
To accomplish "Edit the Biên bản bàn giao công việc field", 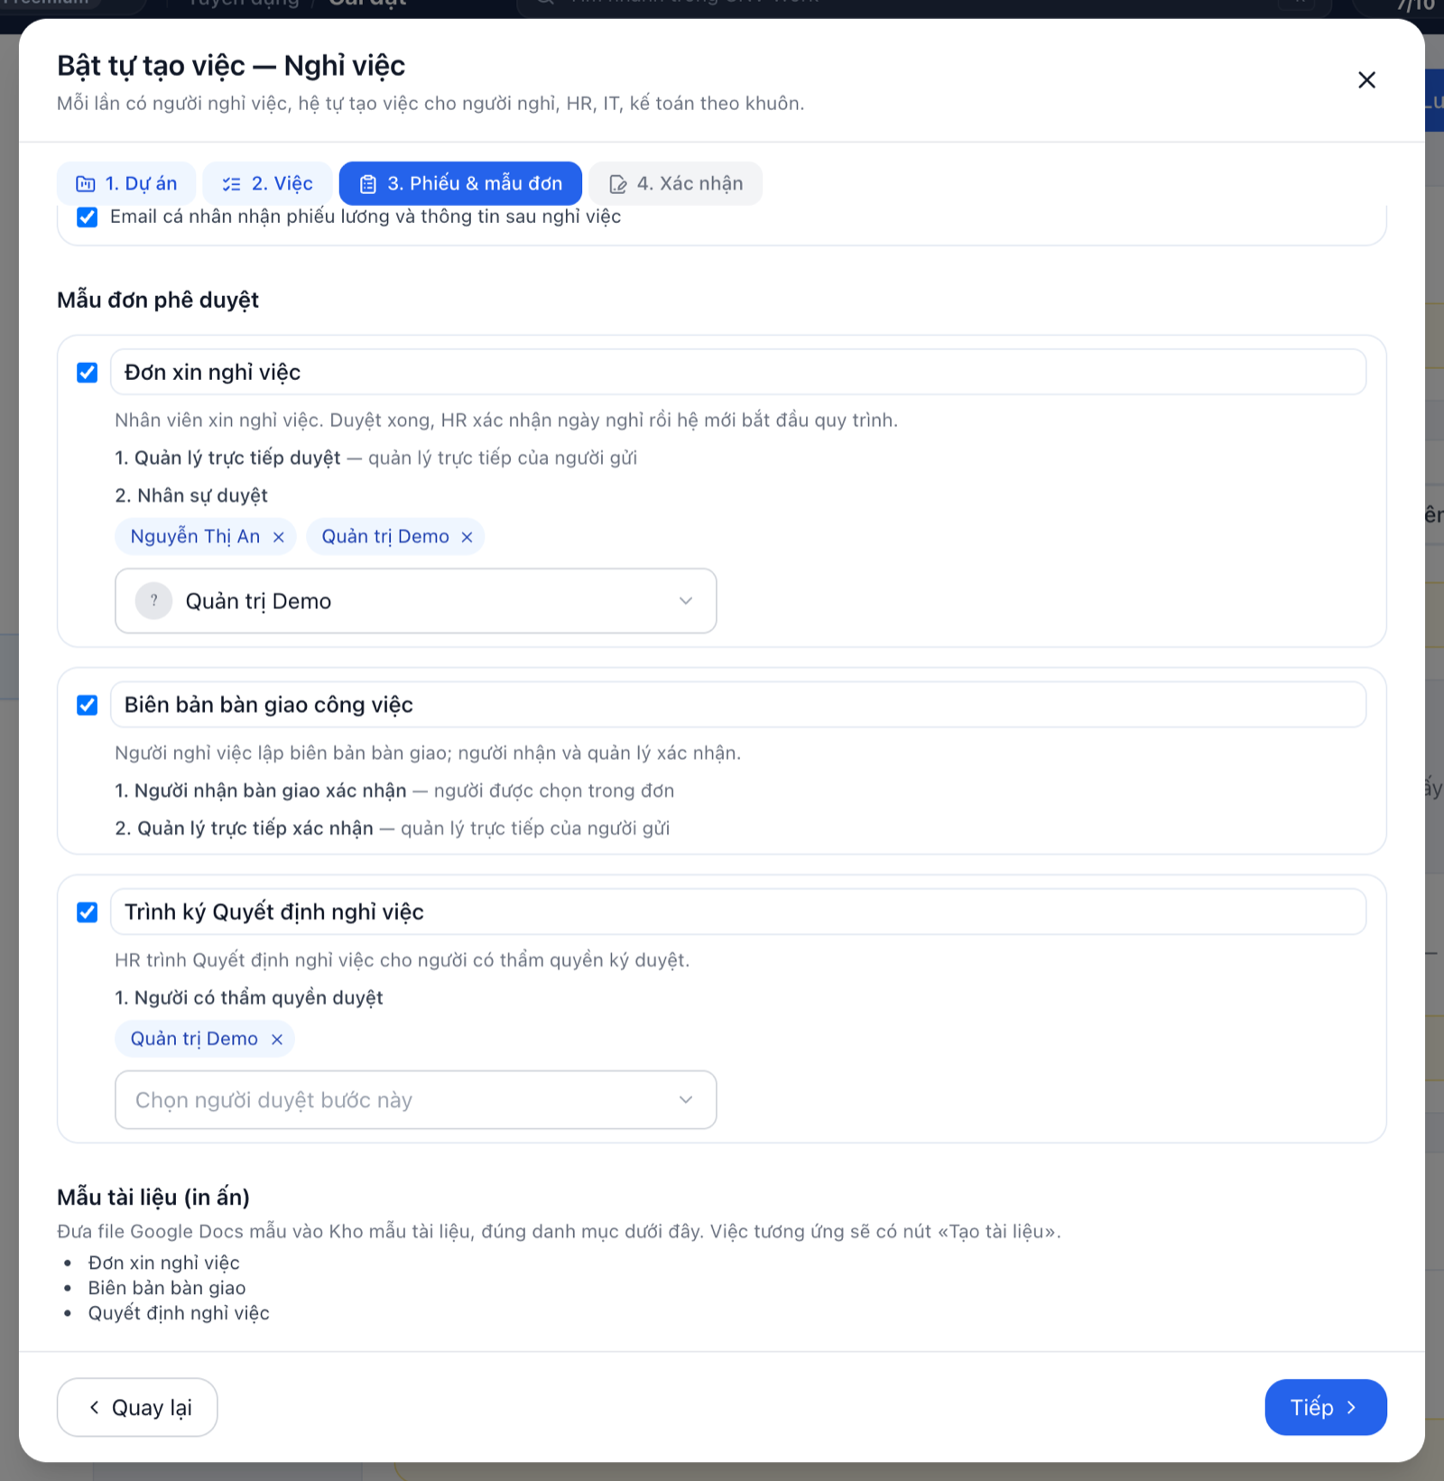I will point(737,705).
